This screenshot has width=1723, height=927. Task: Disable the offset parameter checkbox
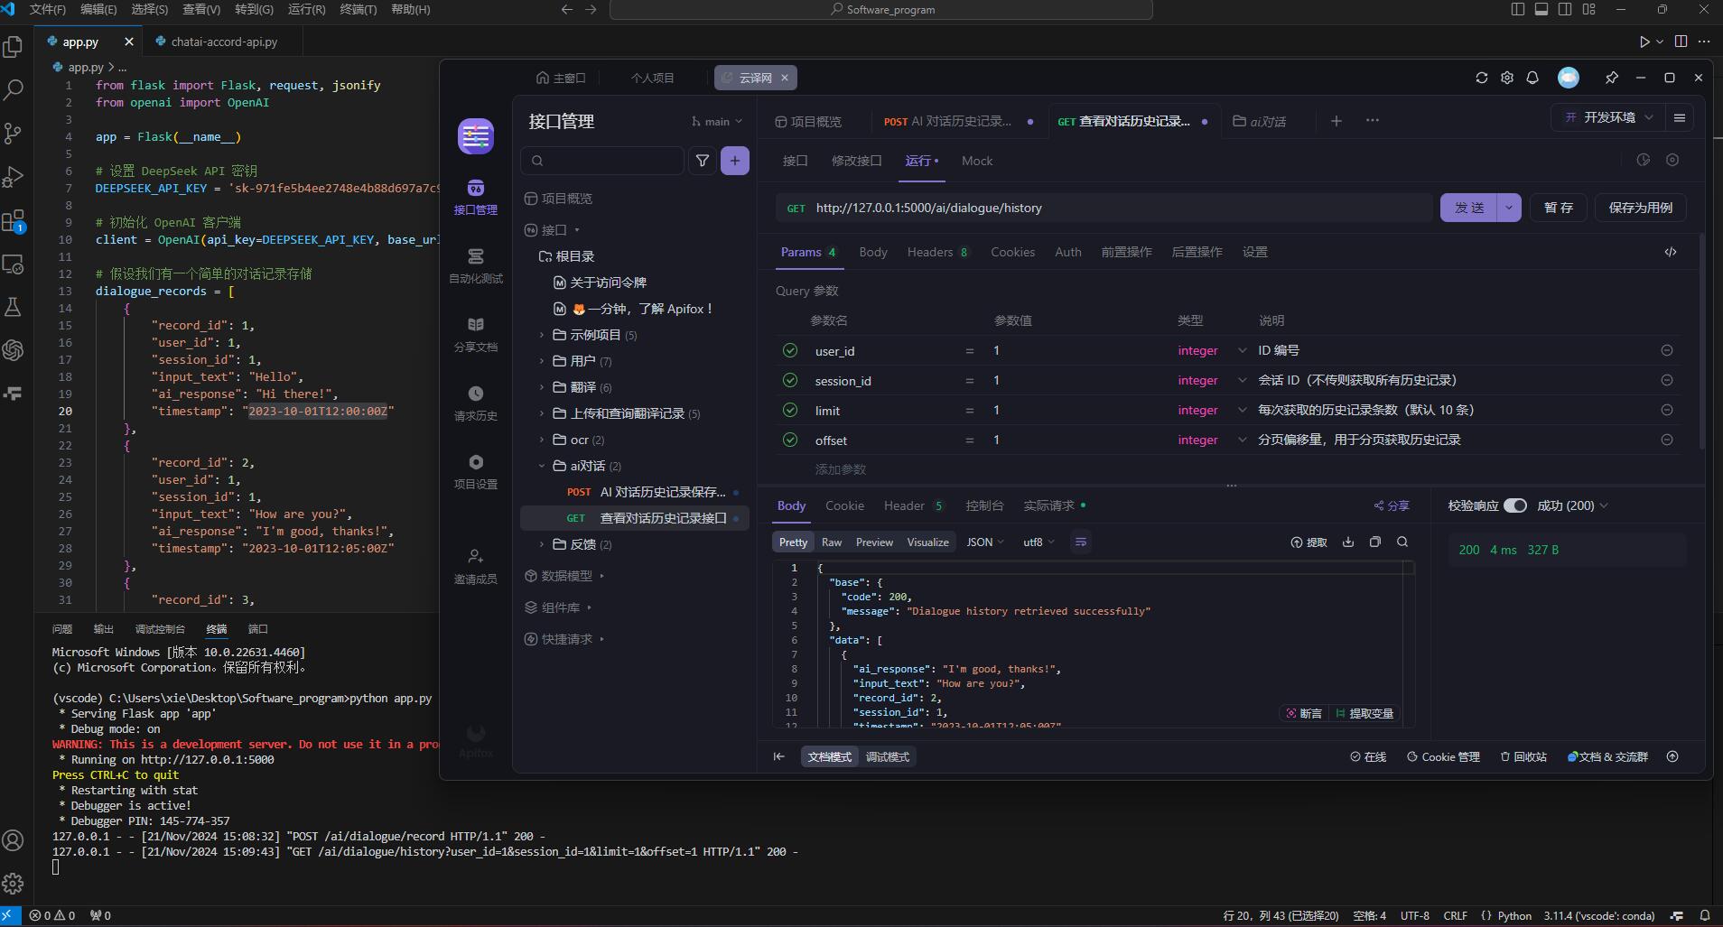pyautogui.click(x=790, y=440)
